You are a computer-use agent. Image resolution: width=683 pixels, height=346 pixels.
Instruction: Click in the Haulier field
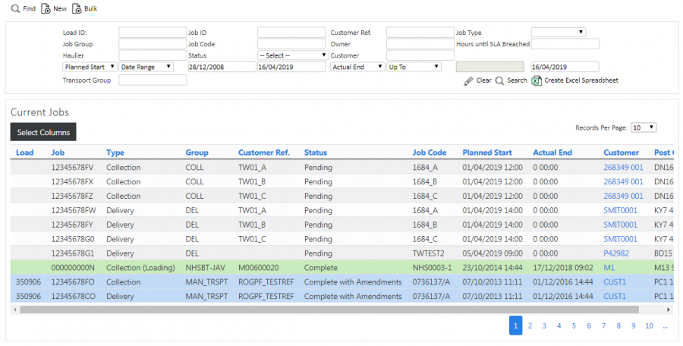click(x=153, y=55)
